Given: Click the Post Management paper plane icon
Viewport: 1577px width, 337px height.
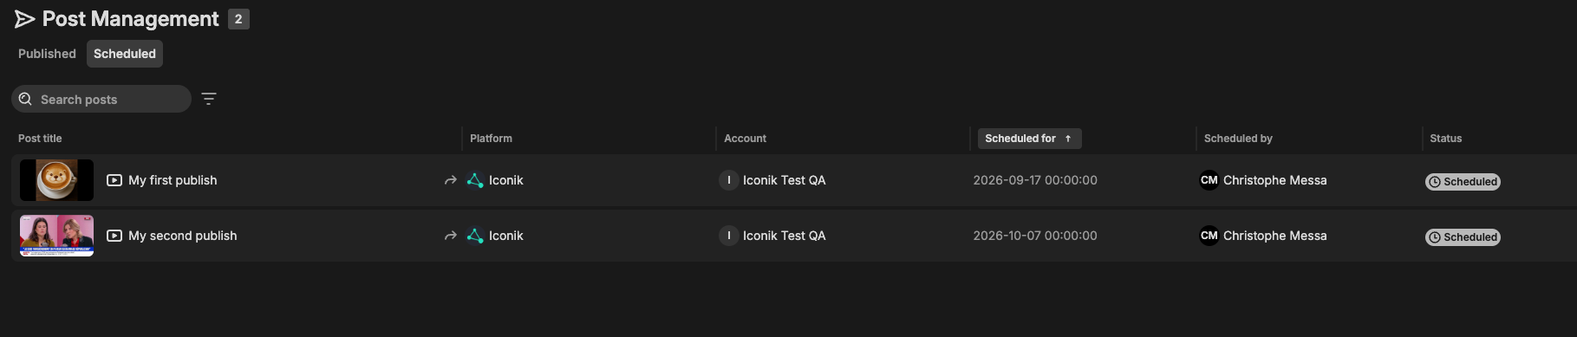Looking at the screenshot, I should 24,19.
